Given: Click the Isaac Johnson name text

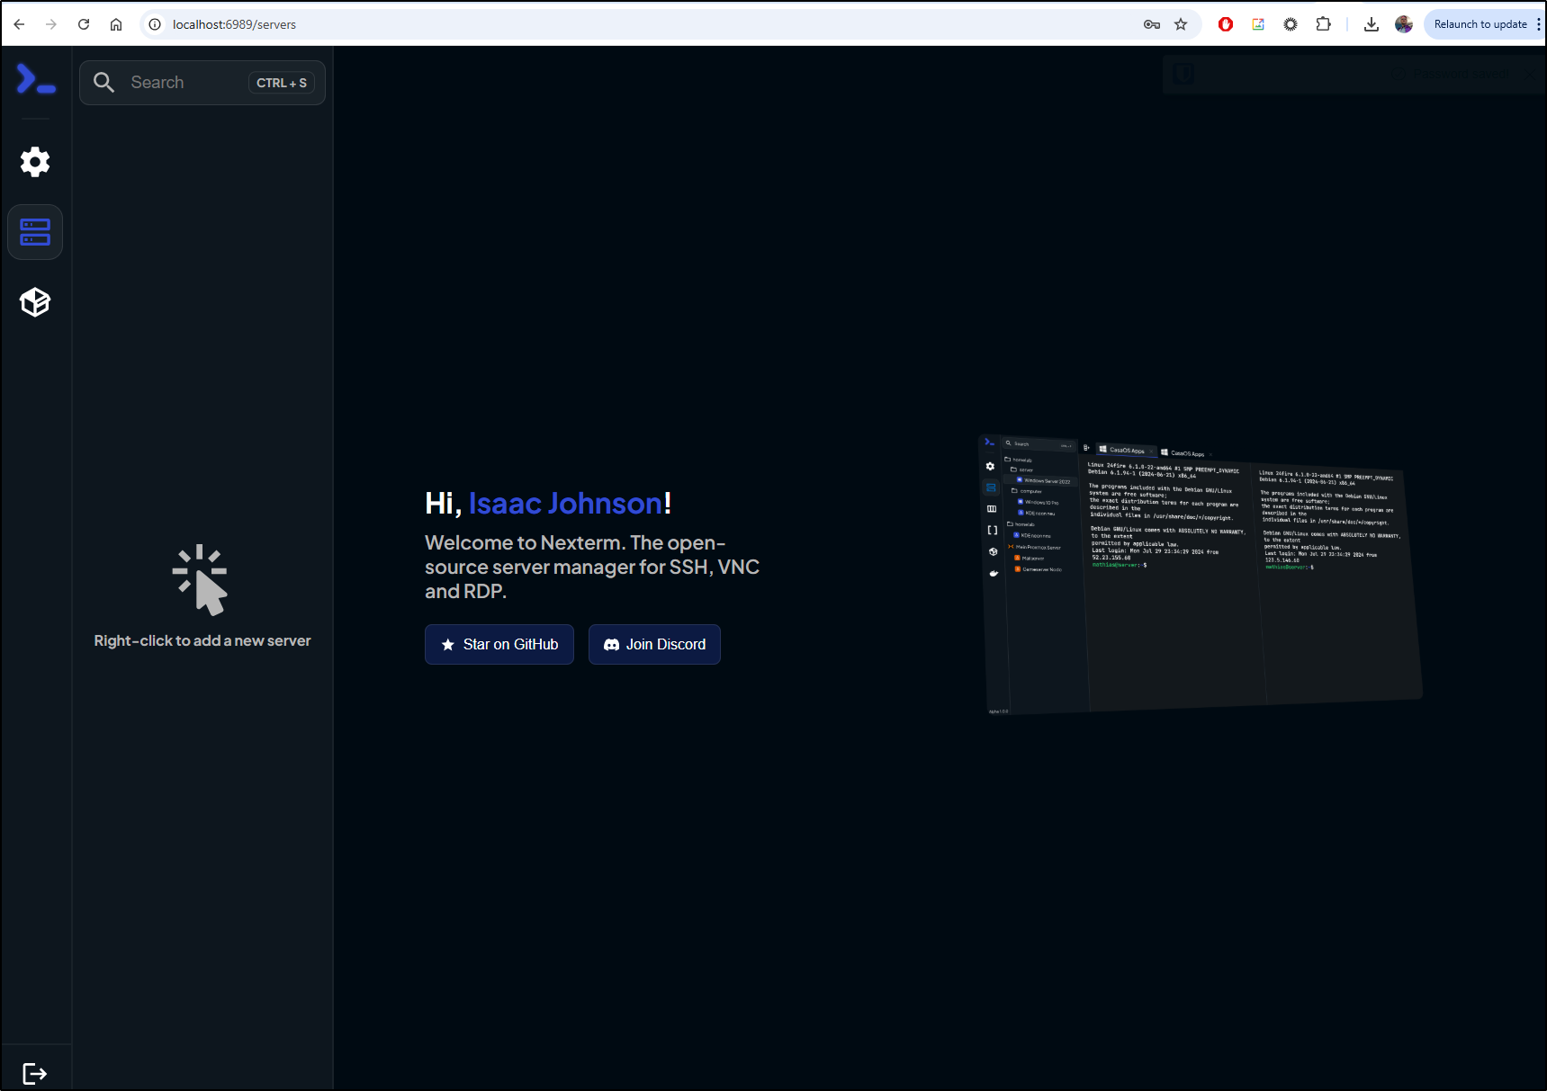Looking at the screenshot, I should (x=565, y=504).
